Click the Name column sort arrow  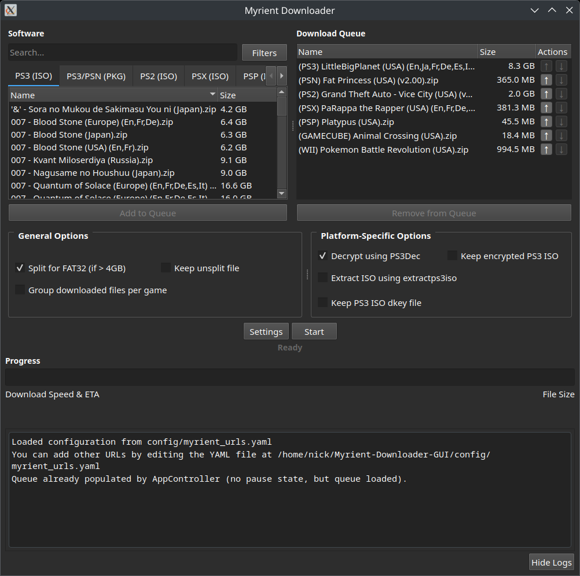[212, 95]
